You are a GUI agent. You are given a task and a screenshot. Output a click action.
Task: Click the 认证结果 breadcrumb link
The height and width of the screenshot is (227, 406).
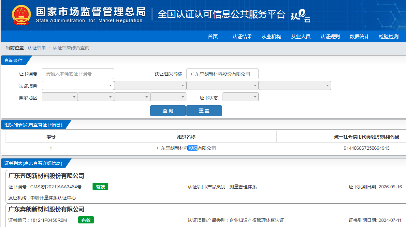(37, 48)
